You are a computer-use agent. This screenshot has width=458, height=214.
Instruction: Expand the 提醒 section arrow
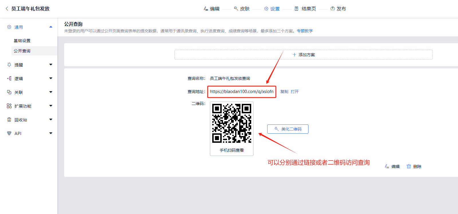click(x=51, y=65)
